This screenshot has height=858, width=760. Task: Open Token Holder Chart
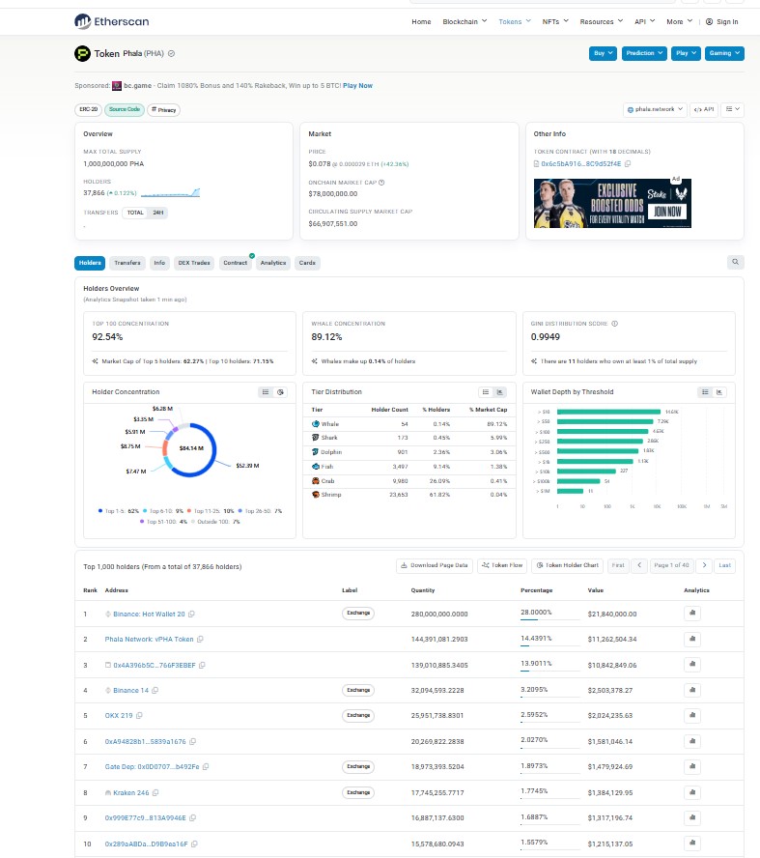568,565
